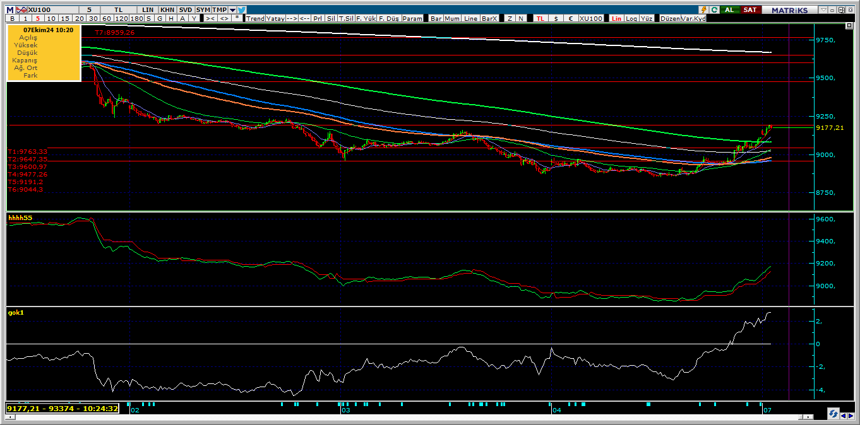Select the $ dollar currency button
Viewport: 860px width, 425px height.
[556, 18]
